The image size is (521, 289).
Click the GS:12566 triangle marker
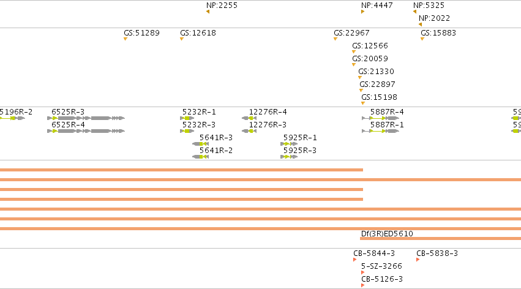coord(354,52)
